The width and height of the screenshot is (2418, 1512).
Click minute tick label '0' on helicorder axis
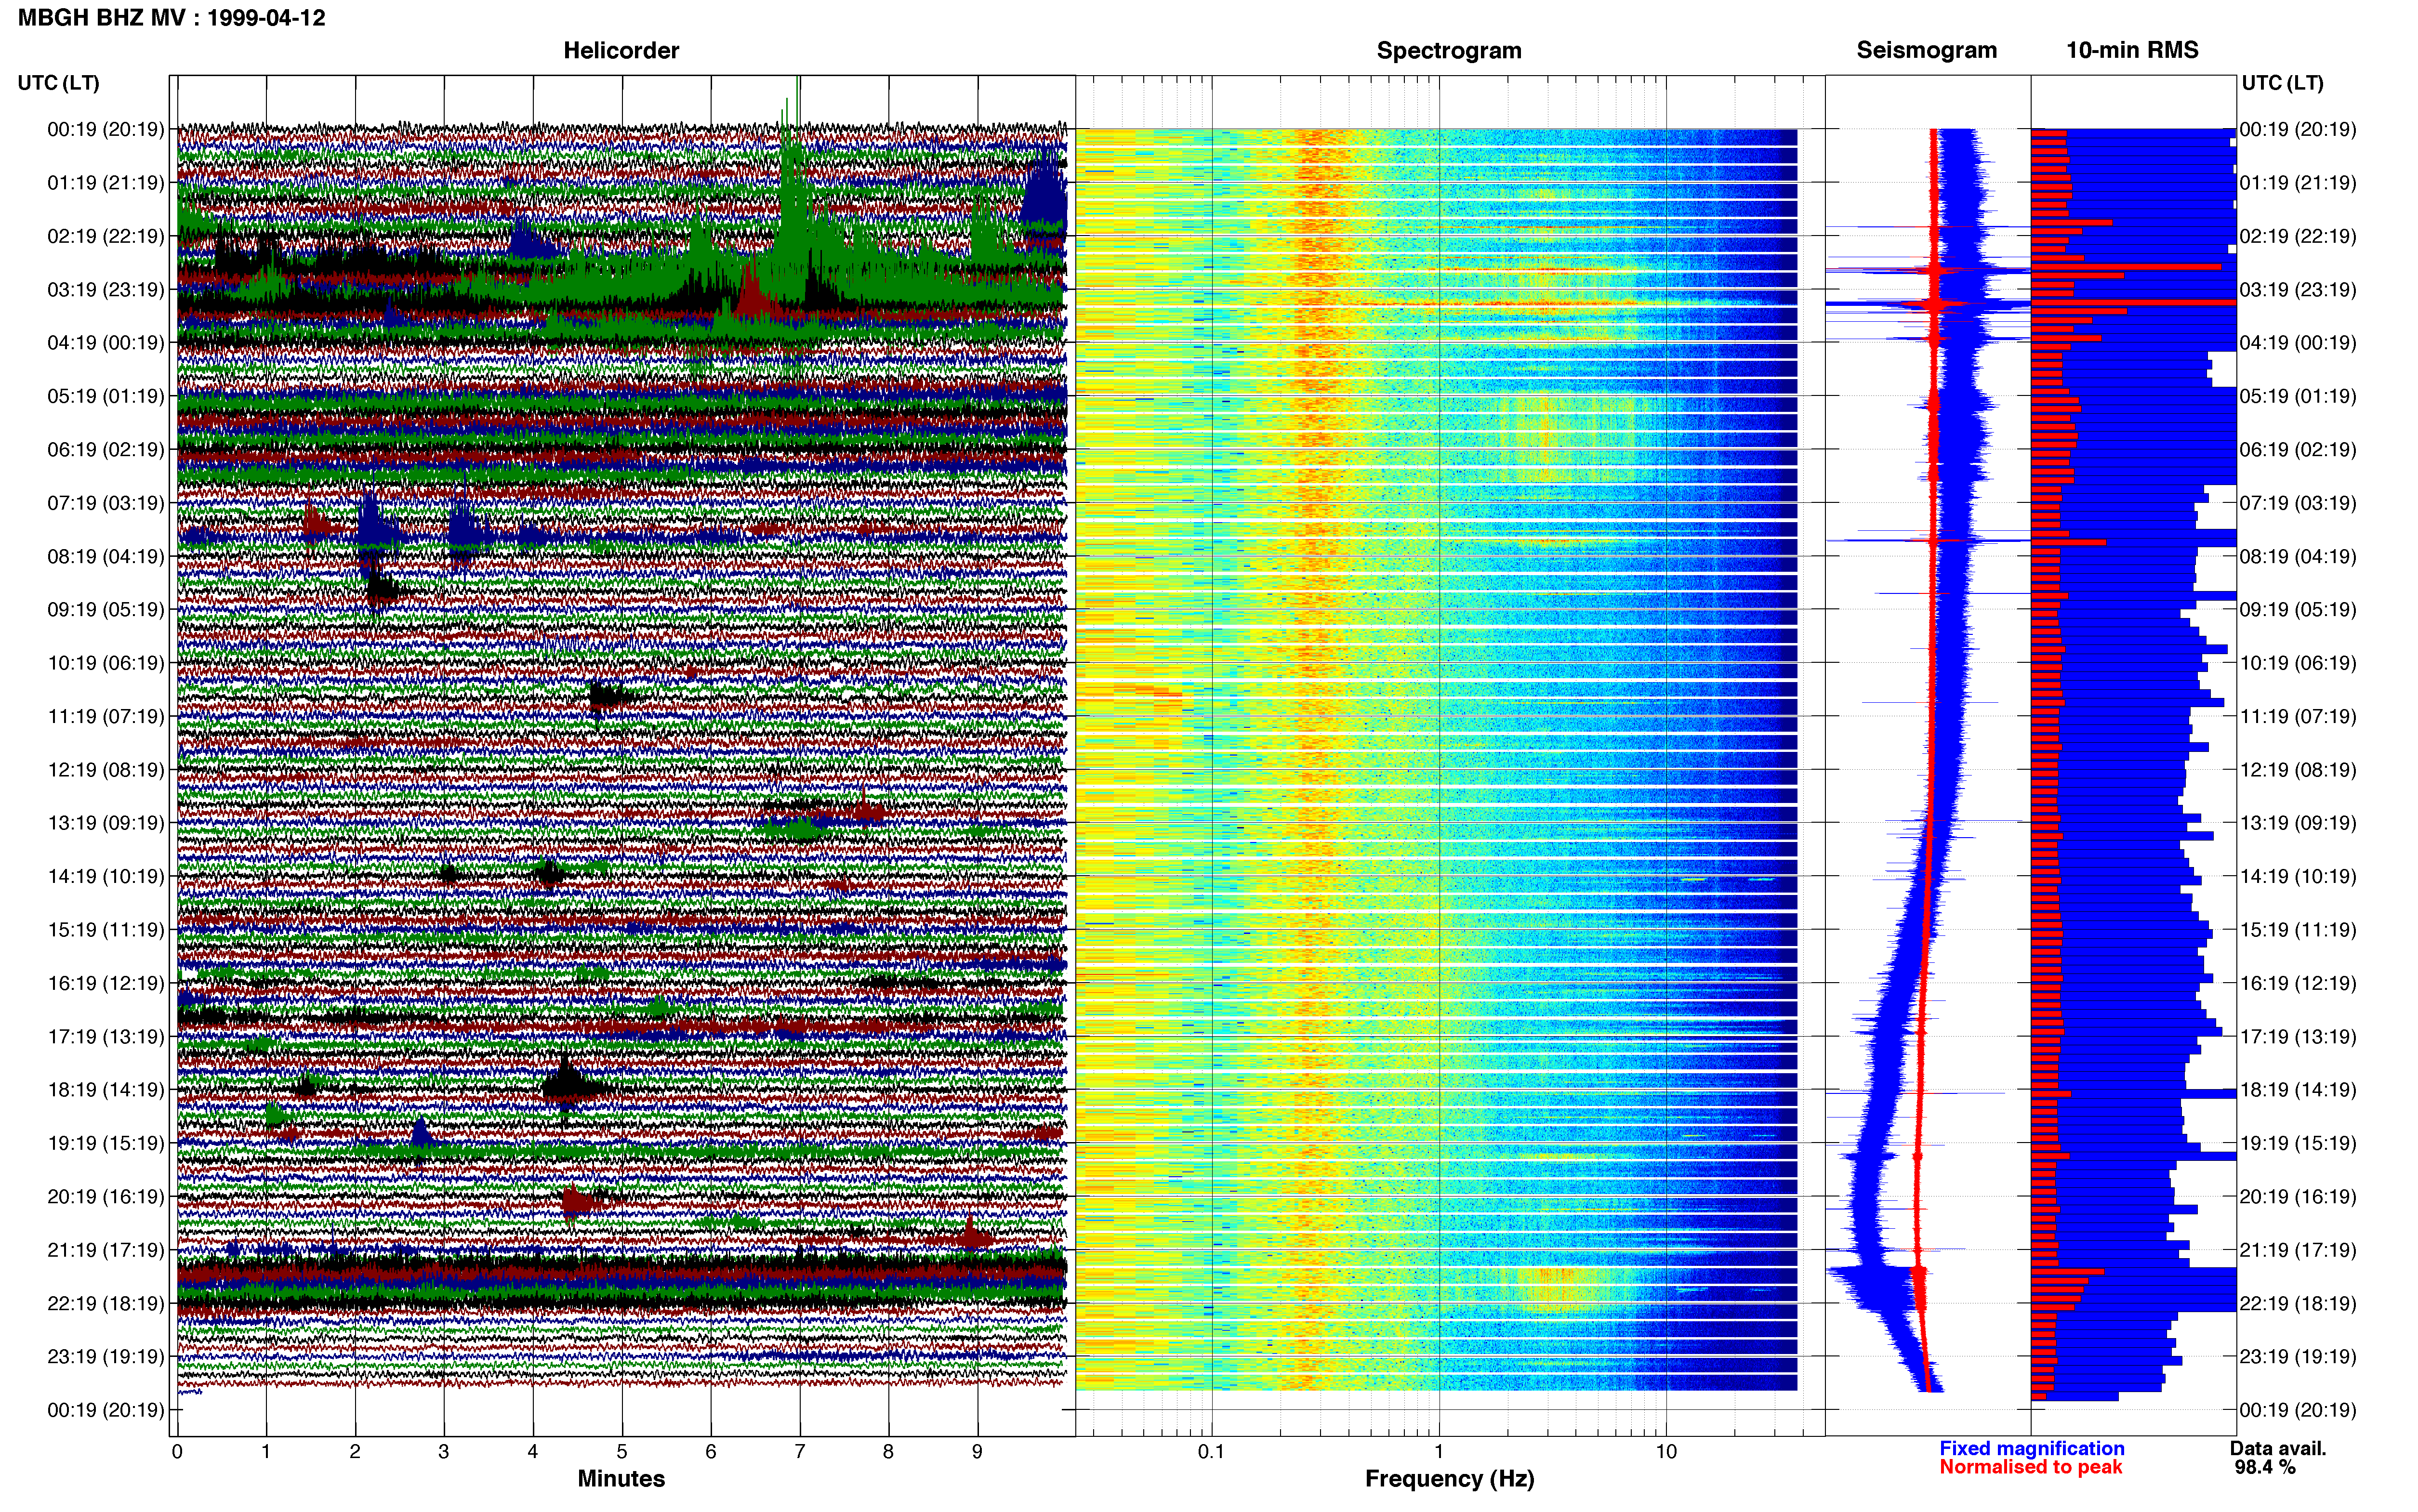click(x=177, y=1452)
